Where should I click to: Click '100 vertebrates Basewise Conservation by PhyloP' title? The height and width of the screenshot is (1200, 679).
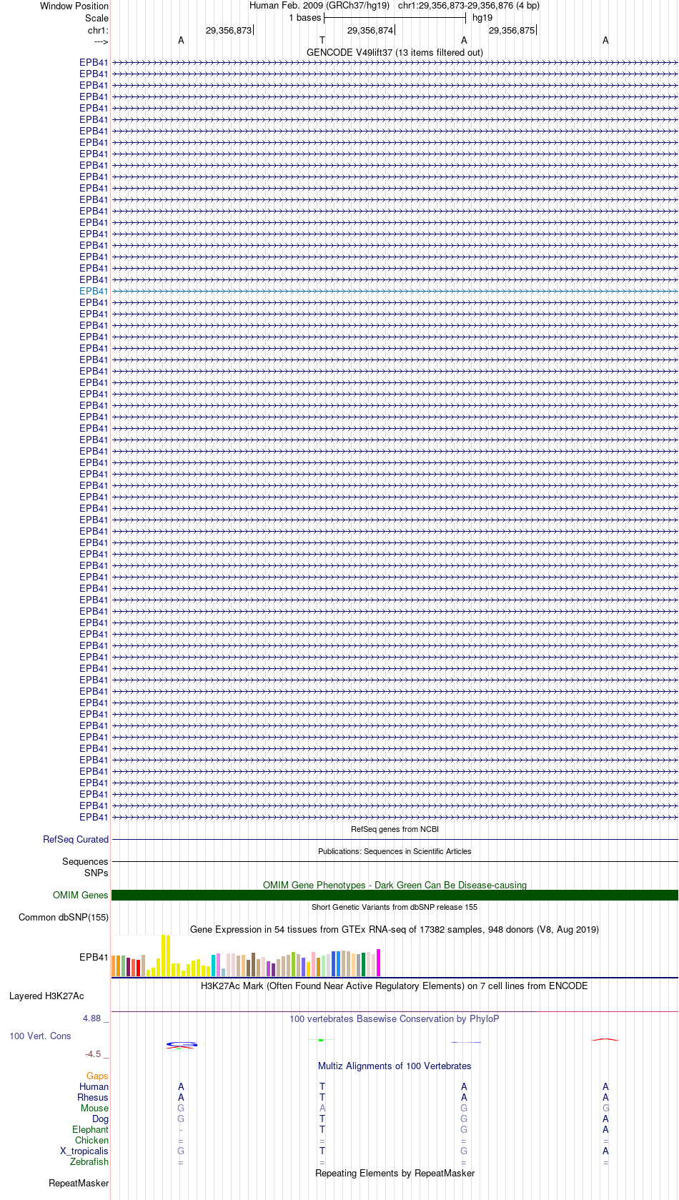tap(395, 1018)
